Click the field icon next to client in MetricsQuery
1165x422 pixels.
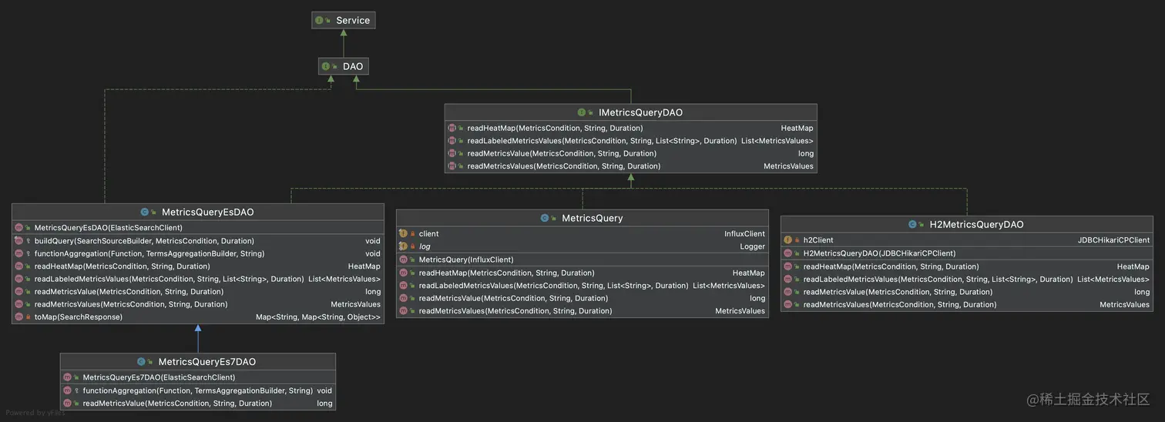tap(403, 233)
